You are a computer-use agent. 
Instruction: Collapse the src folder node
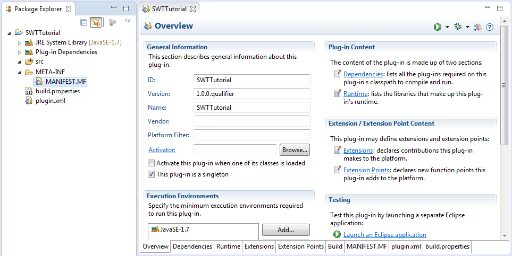tap(19, 62)
